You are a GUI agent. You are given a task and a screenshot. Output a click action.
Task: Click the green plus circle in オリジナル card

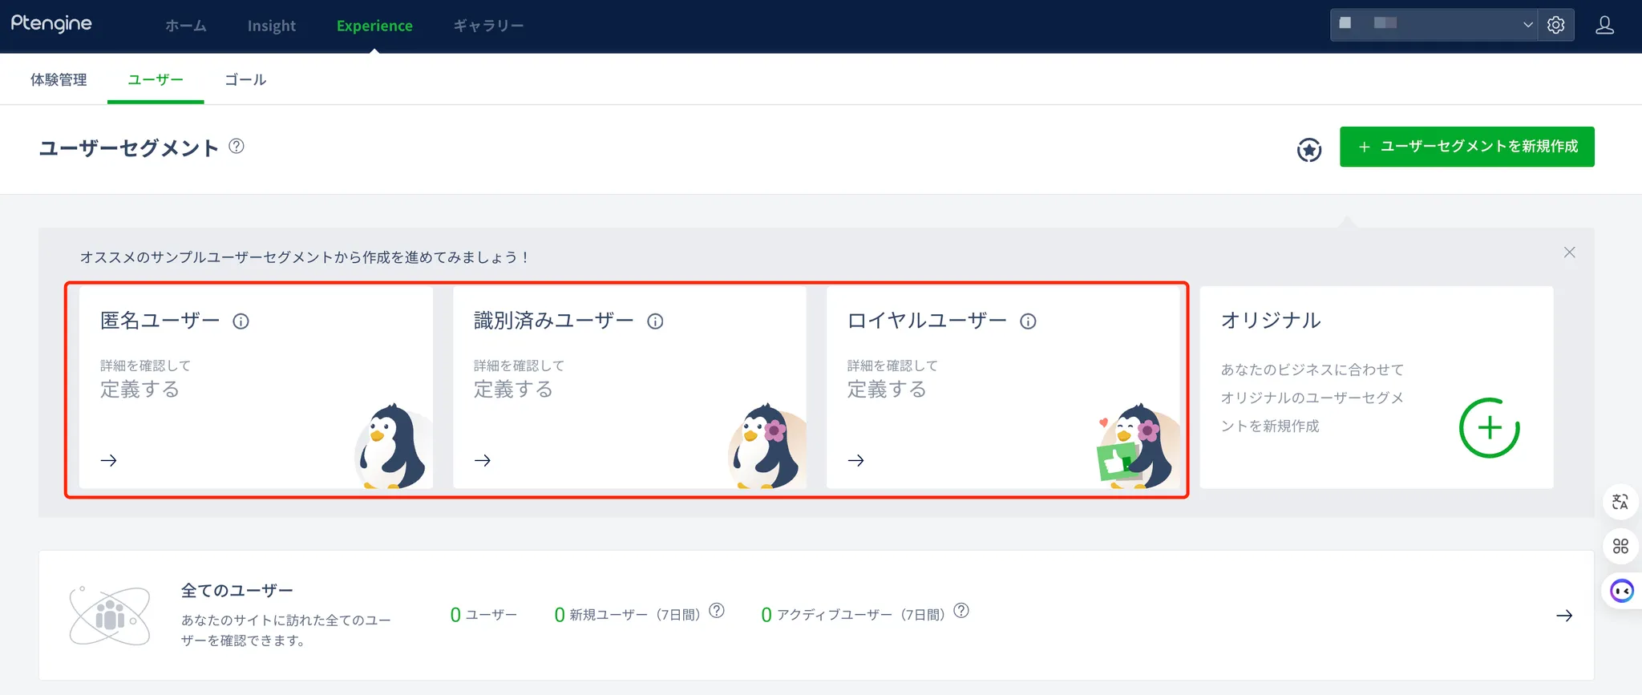[x=1489, y=427]
